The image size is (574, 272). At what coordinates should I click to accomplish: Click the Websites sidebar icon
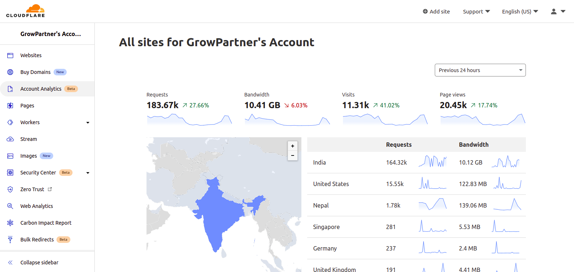(x=10, y=55)
